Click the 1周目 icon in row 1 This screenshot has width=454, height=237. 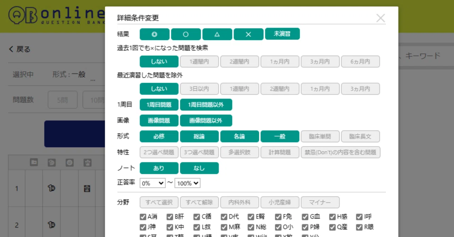coord(51,188)
